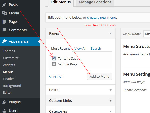Expand the Custom Links panel arrow
Screen dimensions: 150x113
[111, 101]
